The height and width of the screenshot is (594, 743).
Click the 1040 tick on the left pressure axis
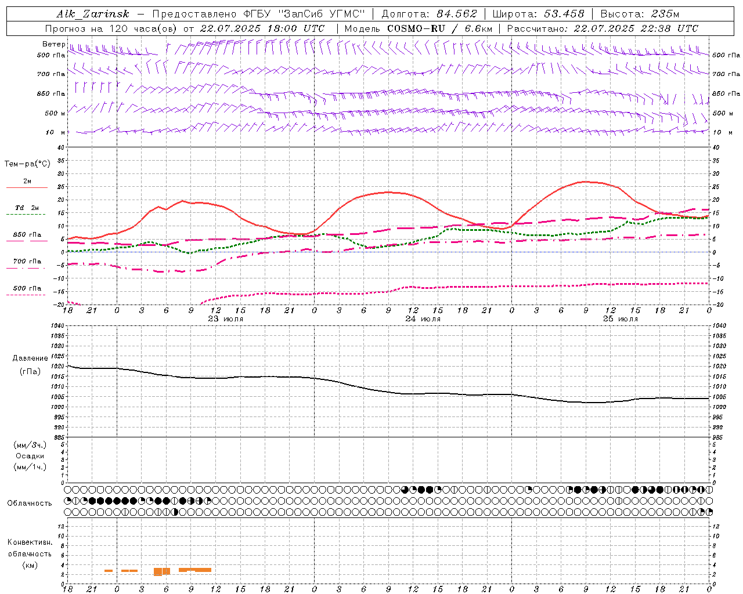click(x=59, y=326)
